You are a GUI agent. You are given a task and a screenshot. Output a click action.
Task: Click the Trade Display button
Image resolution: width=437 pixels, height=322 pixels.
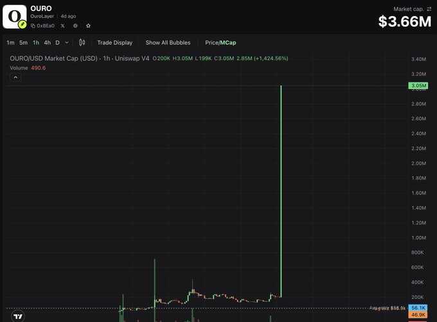click(115, 42)
